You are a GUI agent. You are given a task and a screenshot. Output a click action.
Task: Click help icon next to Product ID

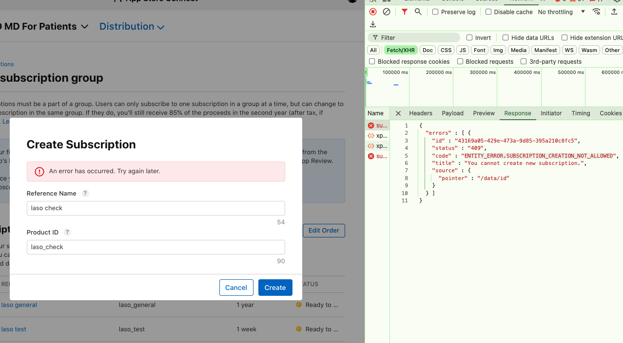(67, 232)
